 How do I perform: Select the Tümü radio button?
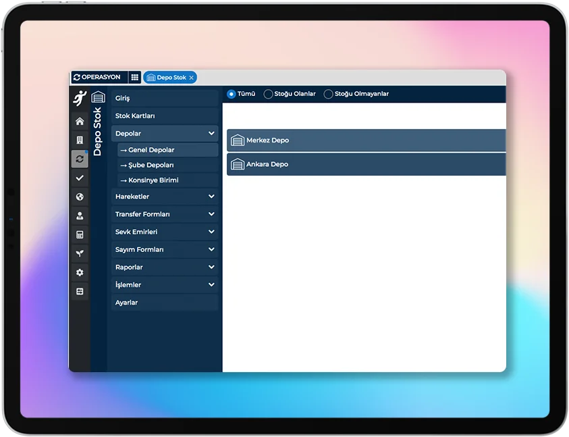[x=232, y=94]
